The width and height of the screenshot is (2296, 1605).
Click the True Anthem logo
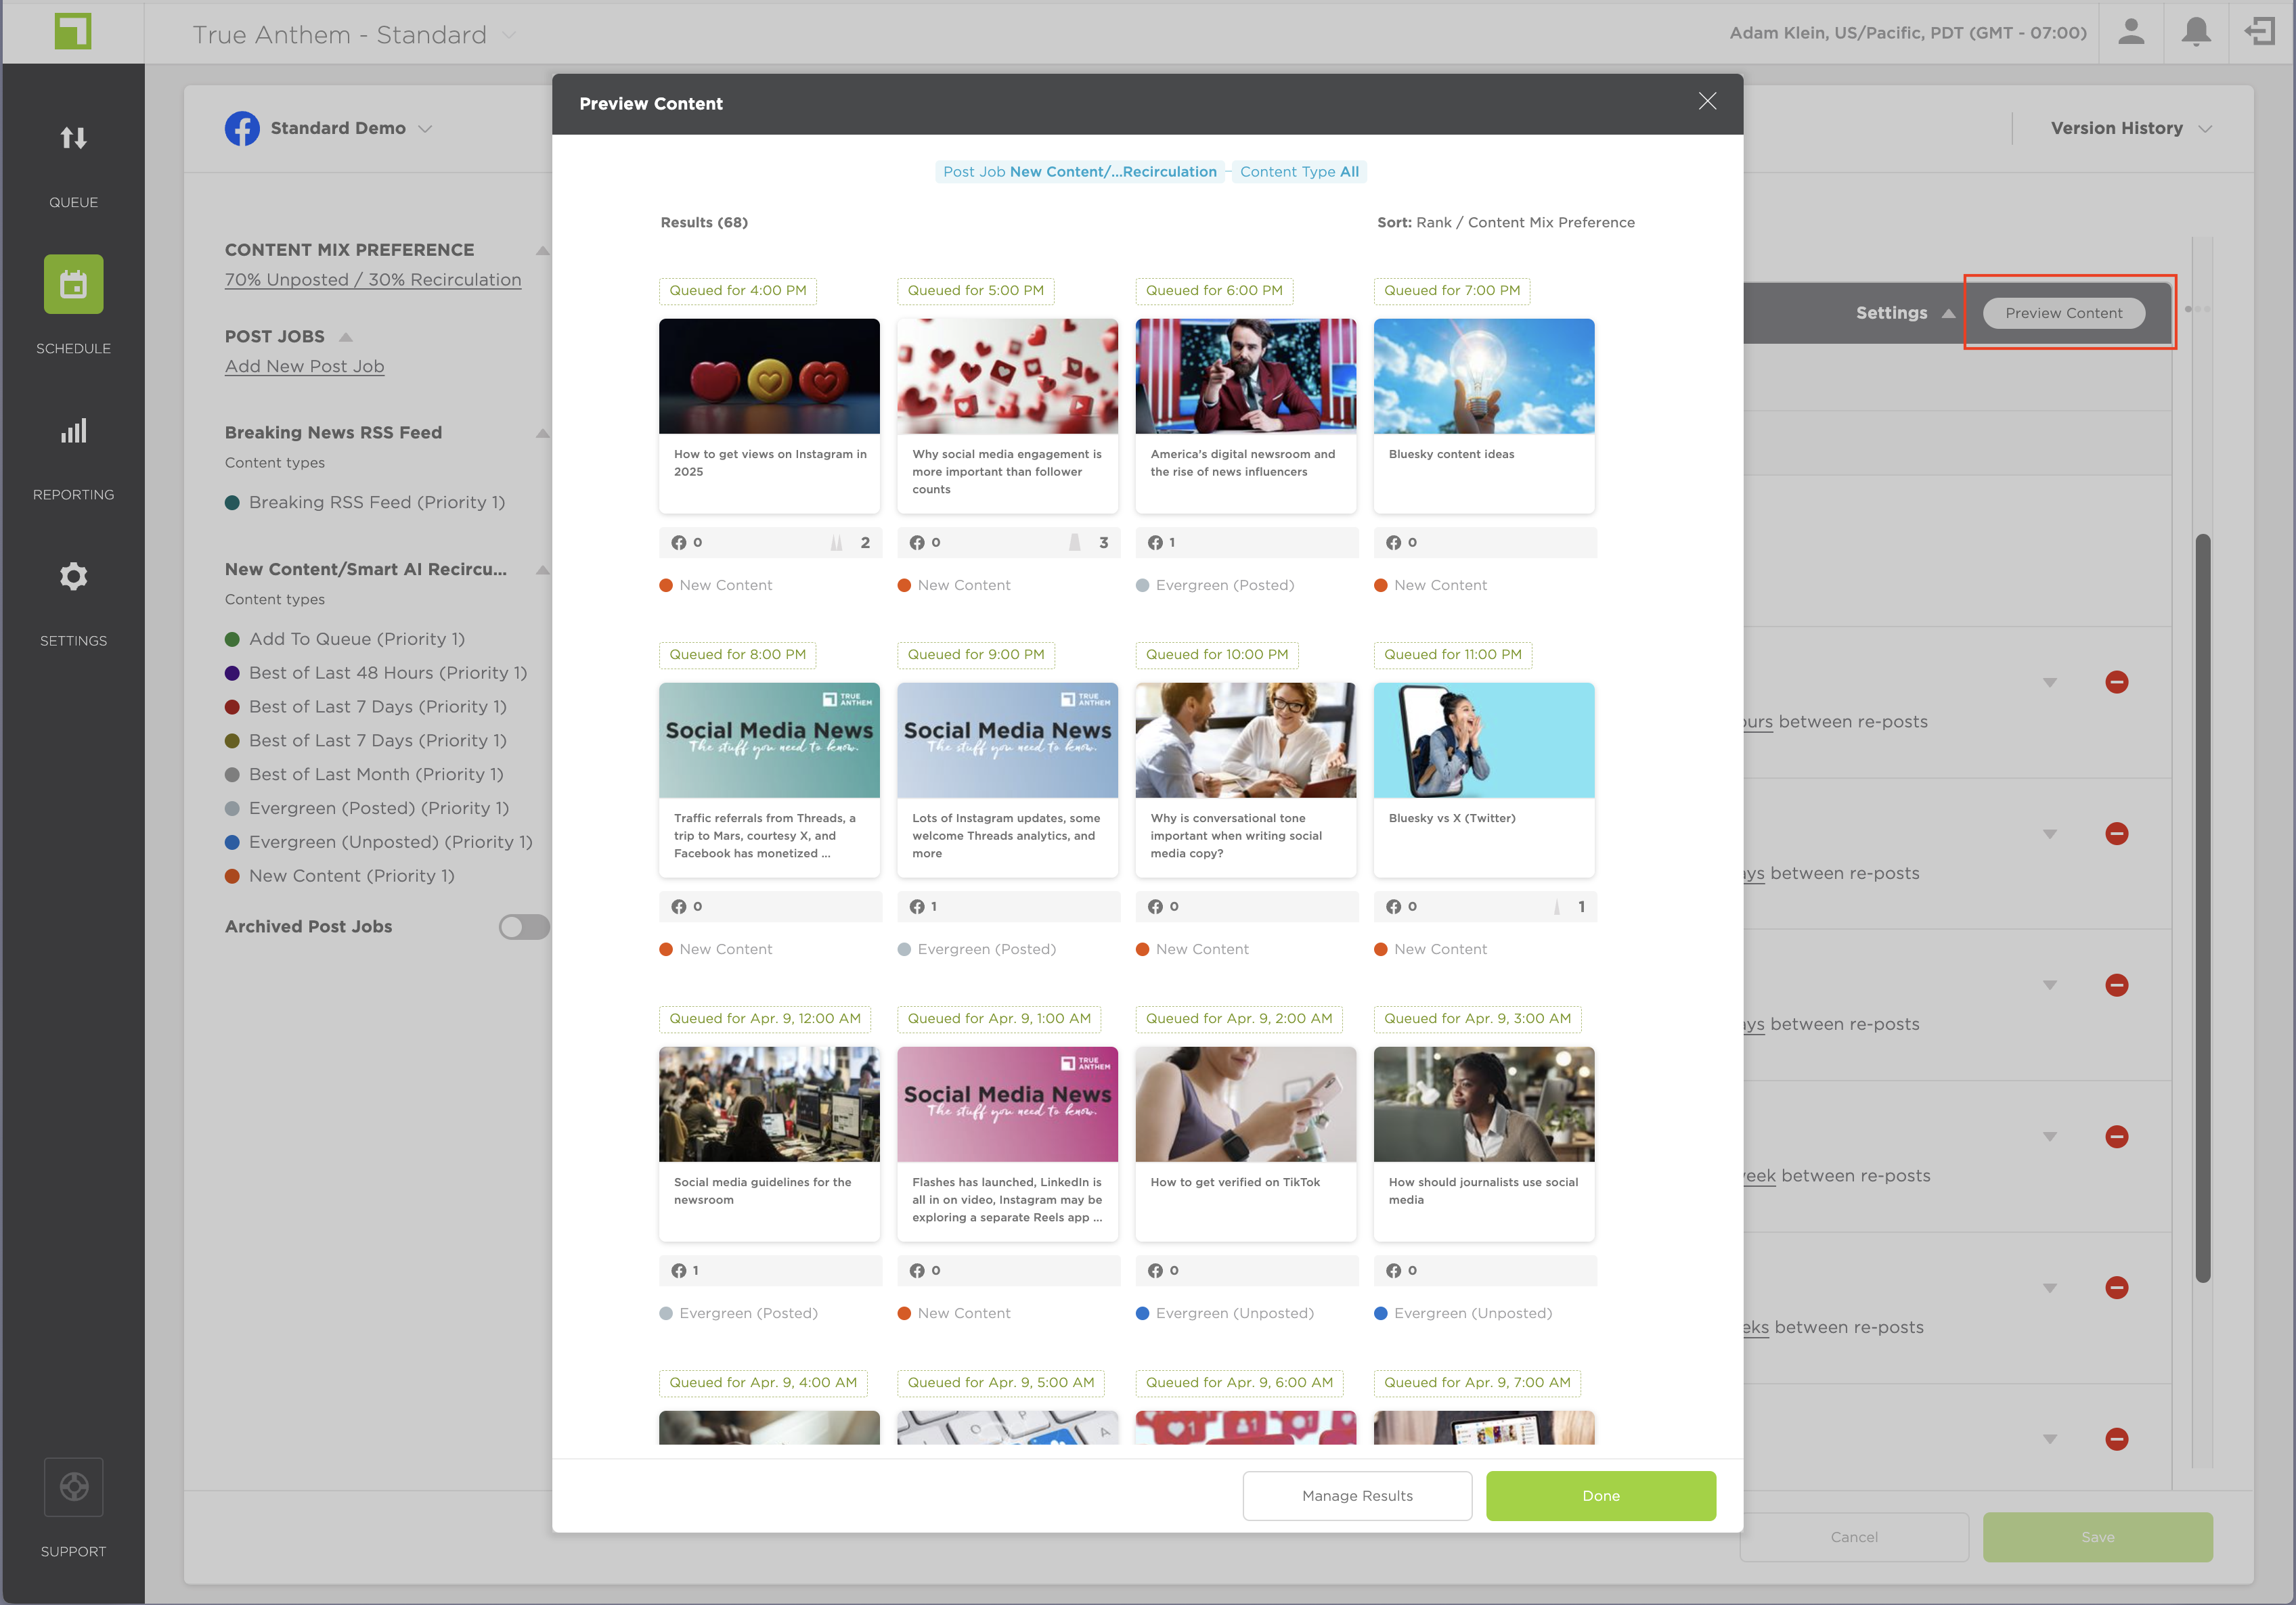[x=73, y=32]
